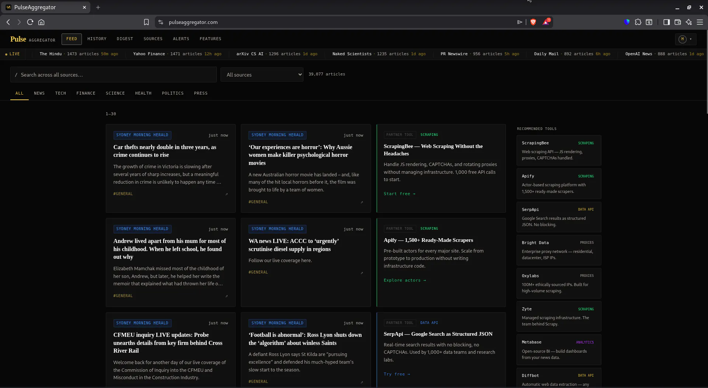Click the send/share arrow icon in address bar

tap(520, 22)
